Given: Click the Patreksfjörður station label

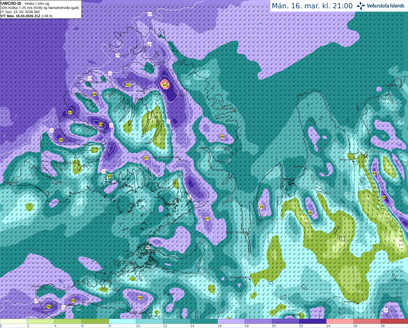Looking at the screenshot, I should pos(37,168).
